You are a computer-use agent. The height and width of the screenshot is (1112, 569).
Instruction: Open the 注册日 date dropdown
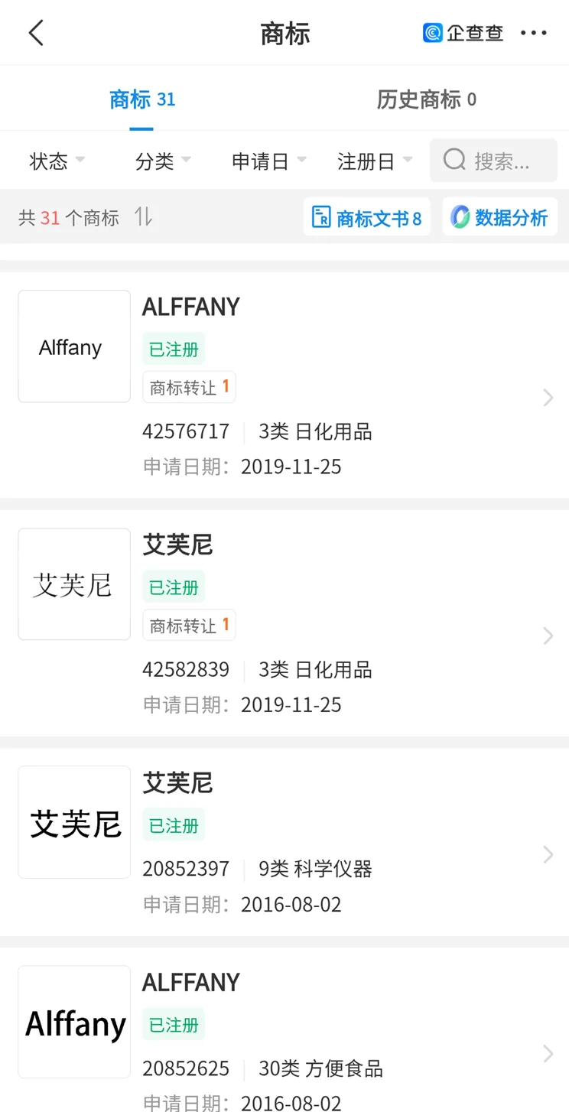375,161
